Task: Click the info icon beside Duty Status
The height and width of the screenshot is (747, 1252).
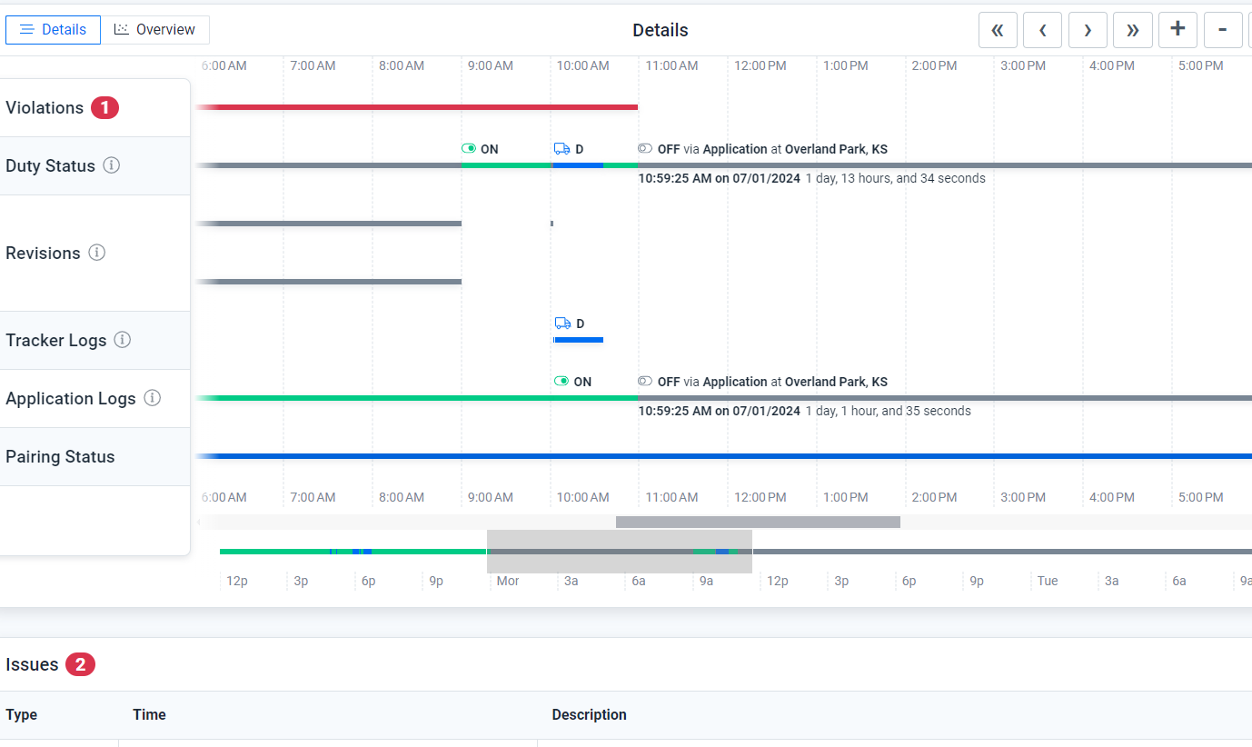Action: pos(111,165)
